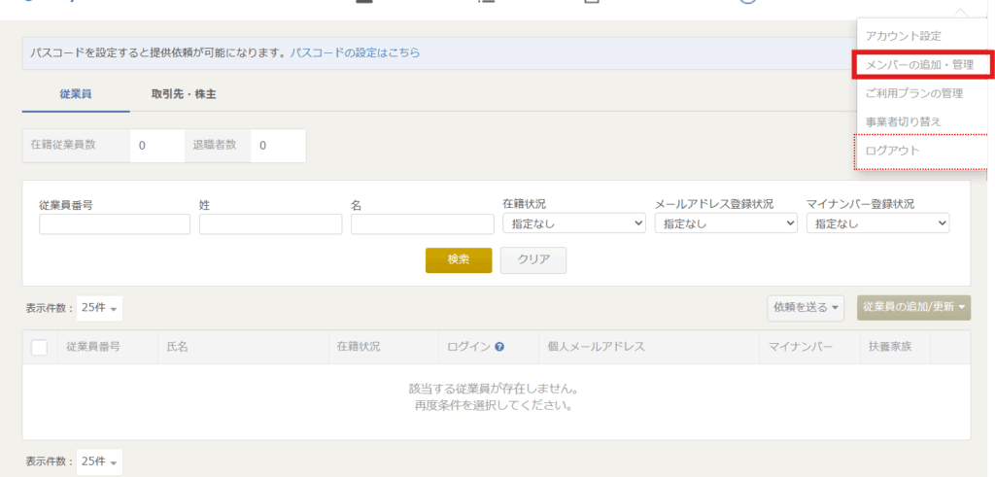Screen dimensions: 995x477
Task: Follow the パスコードの設定はこちら link
Action: click(355, 52)
